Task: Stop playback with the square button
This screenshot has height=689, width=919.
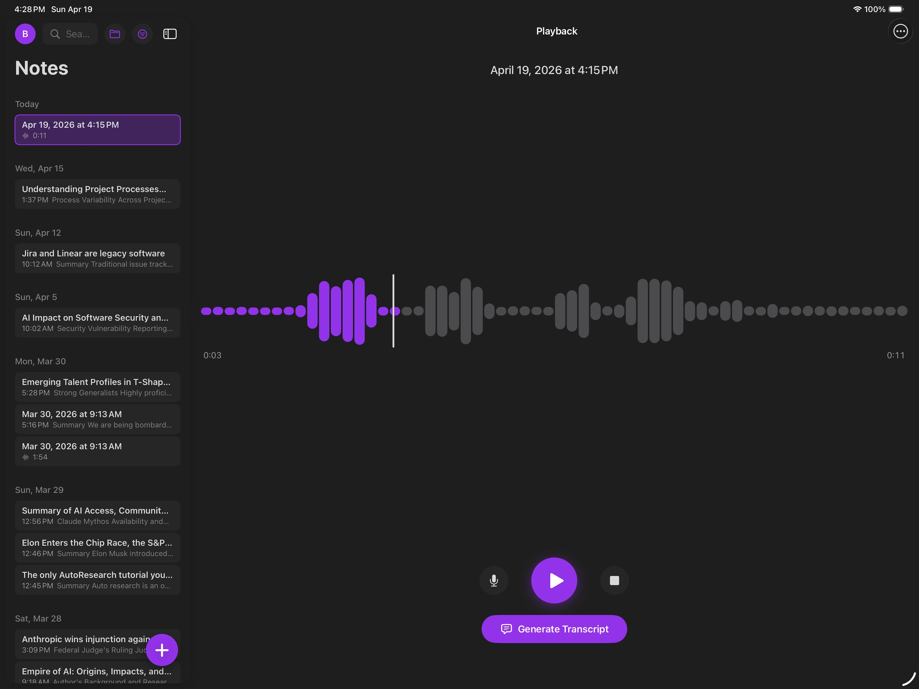Action: point(614,580)
